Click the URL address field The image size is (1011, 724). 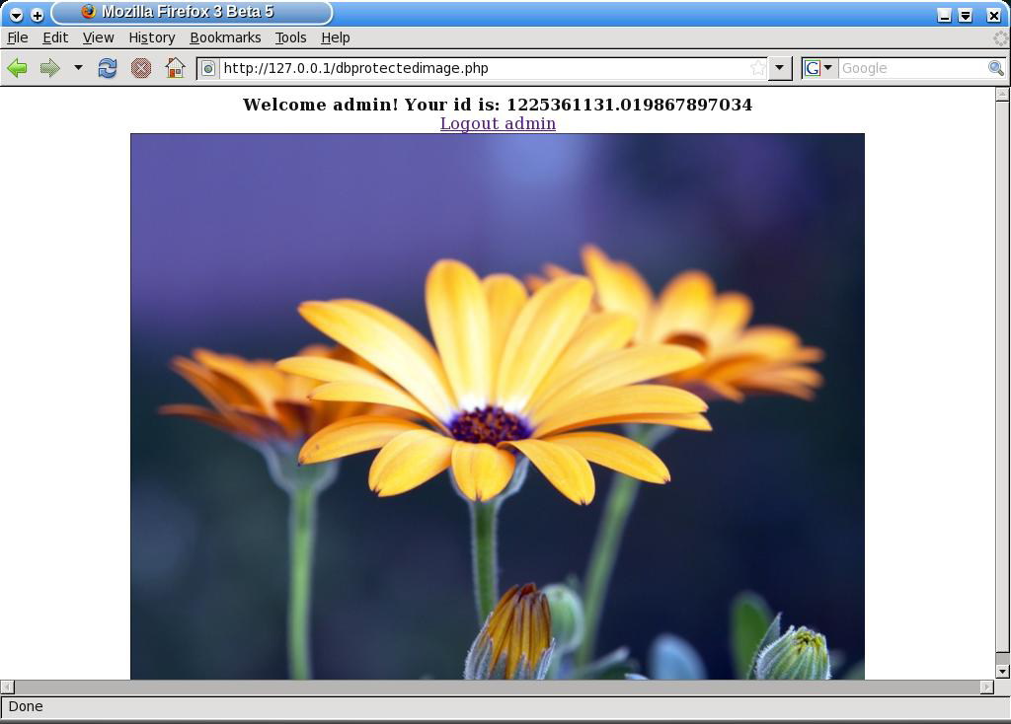pos(484,68)
